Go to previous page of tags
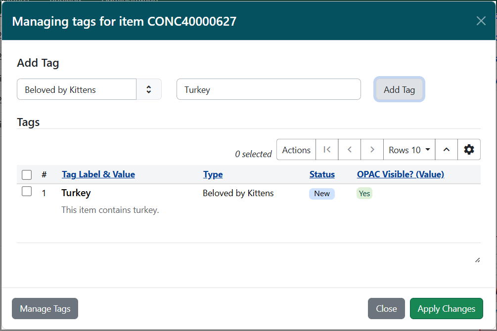This screenshot has height=331, width=497. [x=350, y=149]
